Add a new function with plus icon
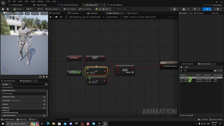Image resolution: width=224 pixels, height=126 pixels. (x=44, y=100)
